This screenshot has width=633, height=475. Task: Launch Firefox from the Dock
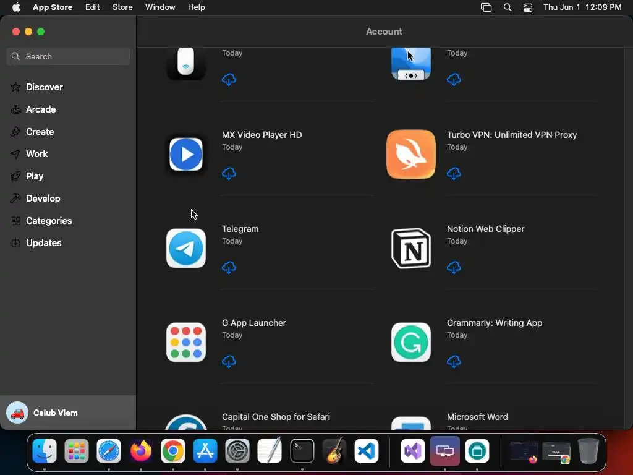tap(141, 451)
